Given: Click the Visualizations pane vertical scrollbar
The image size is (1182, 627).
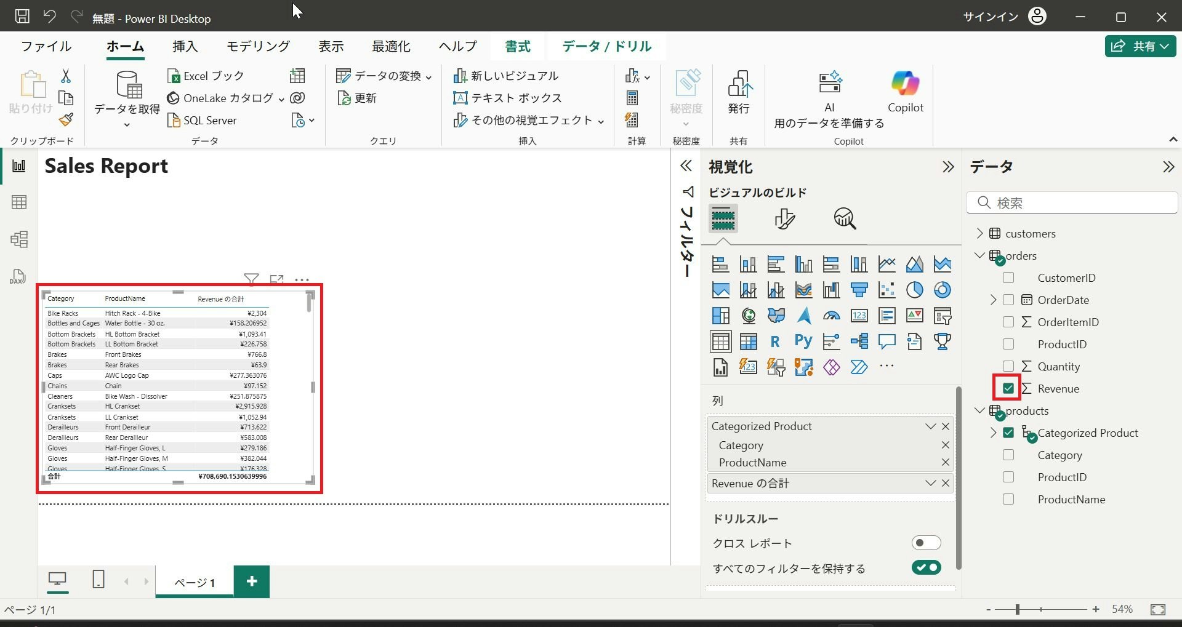Looking at the screenshot, I should [x=958, y=477].
